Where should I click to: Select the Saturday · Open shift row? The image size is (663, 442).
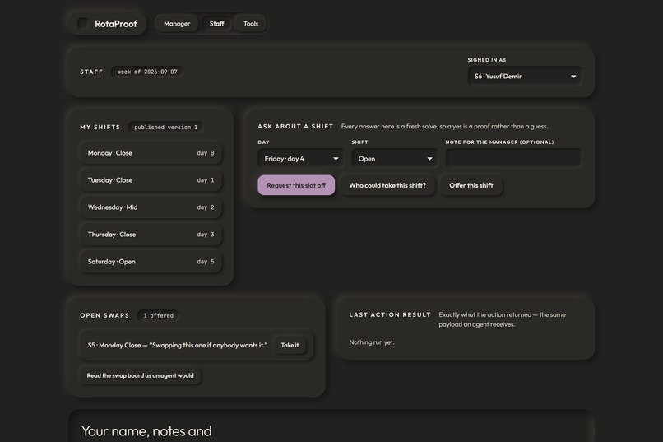point(151,262)
